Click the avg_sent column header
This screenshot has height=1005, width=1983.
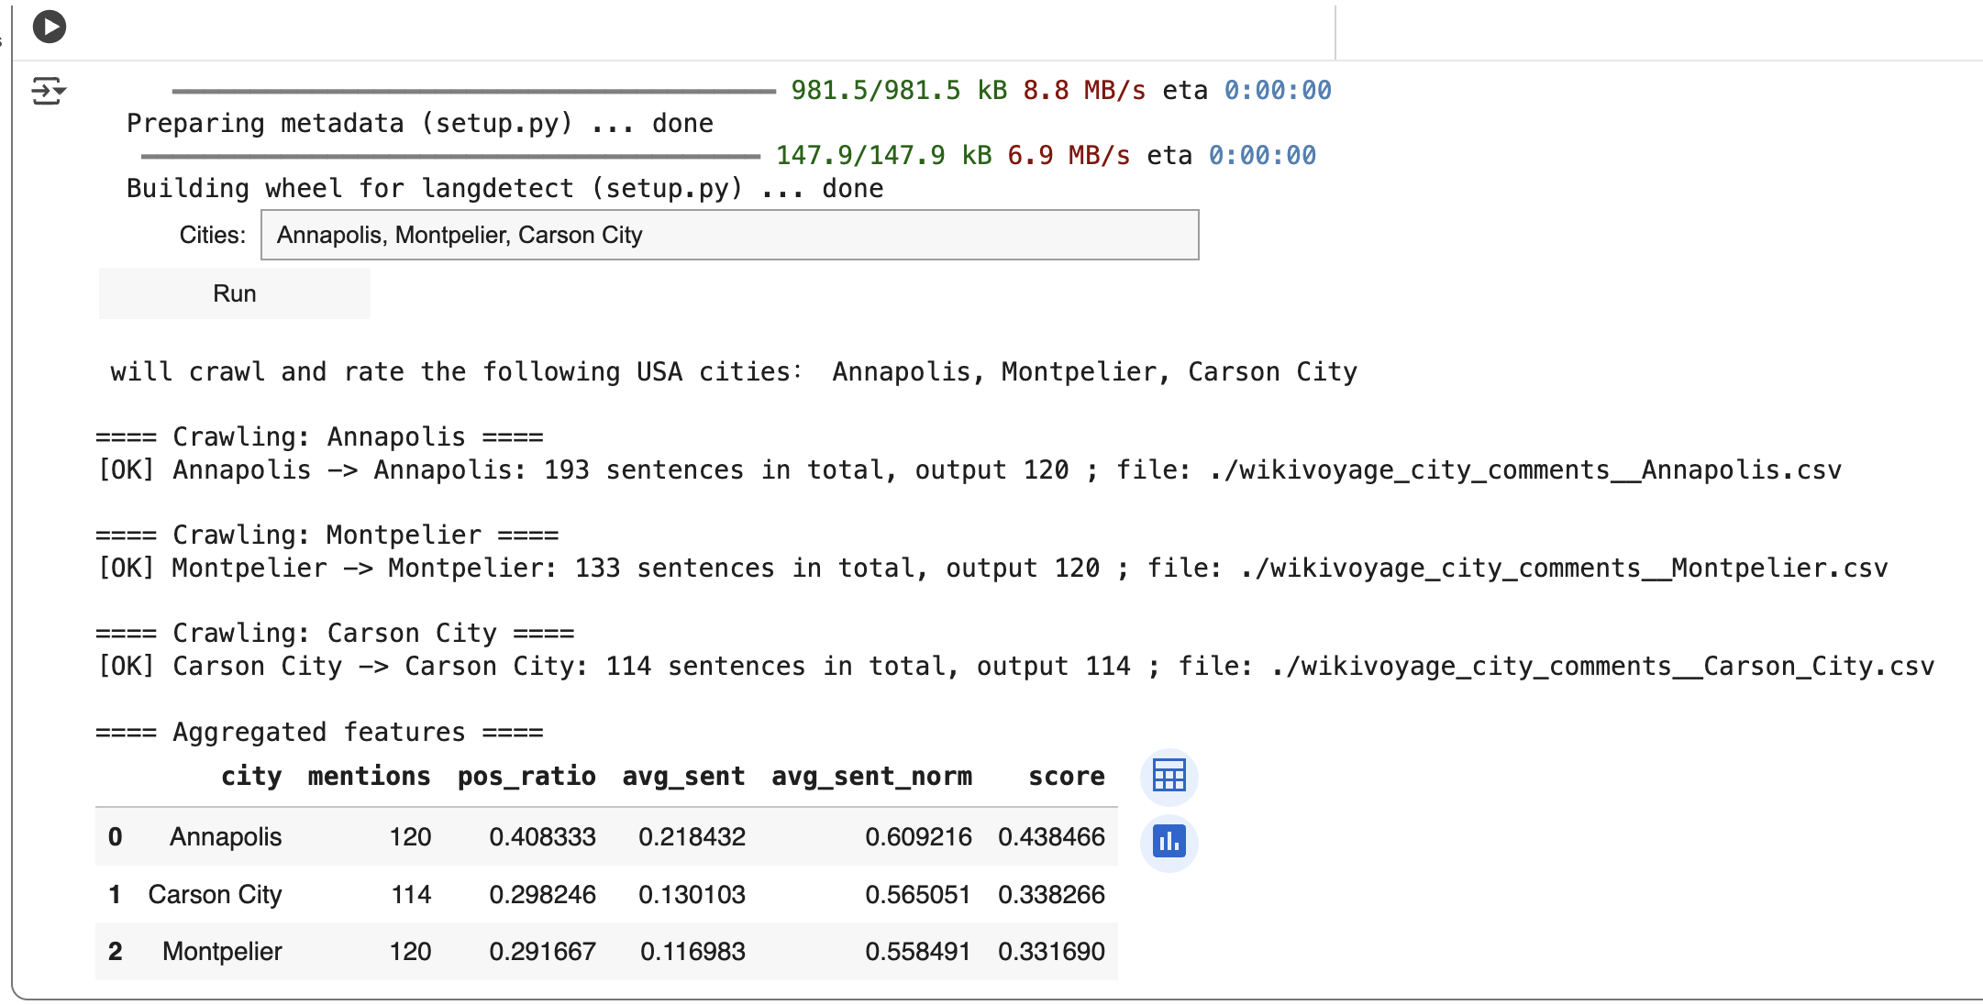[683, 777]
